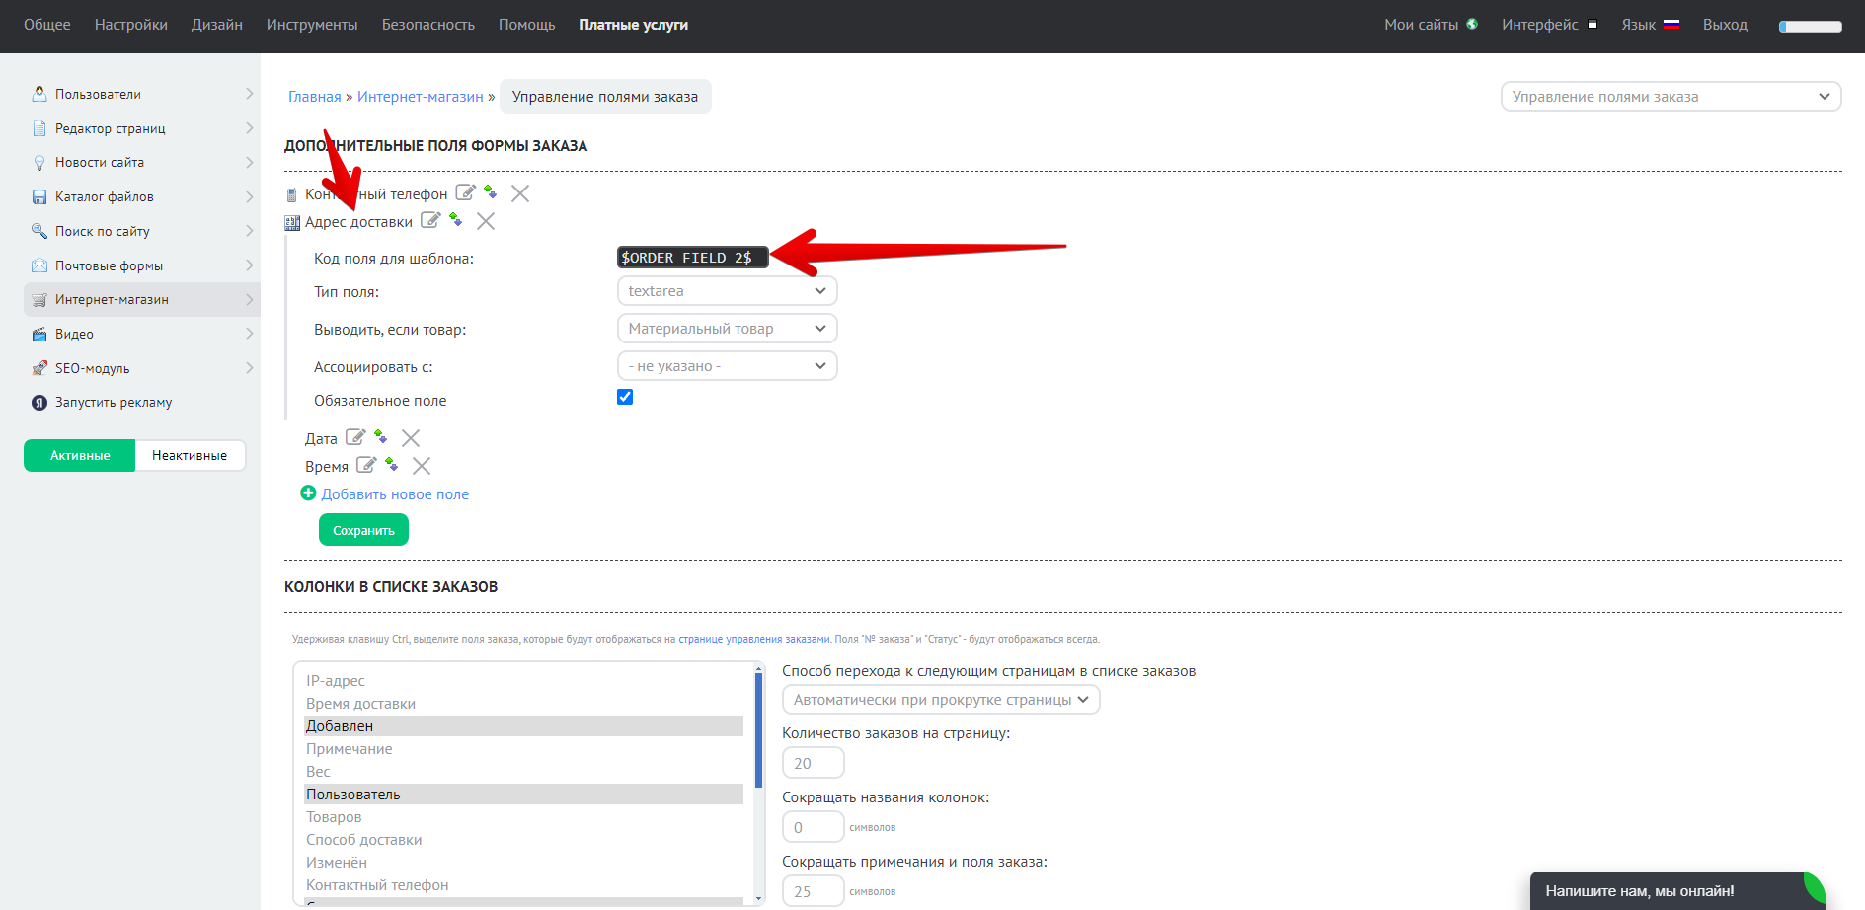Screen dimensions: 1865x910
Task: Click edit icon for Адрес доставки
Action: [430, 220]
